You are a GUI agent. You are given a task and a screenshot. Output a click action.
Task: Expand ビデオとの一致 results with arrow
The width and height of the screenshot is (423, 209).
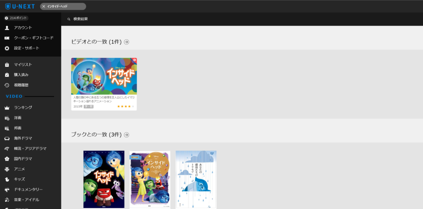point(126,42)
